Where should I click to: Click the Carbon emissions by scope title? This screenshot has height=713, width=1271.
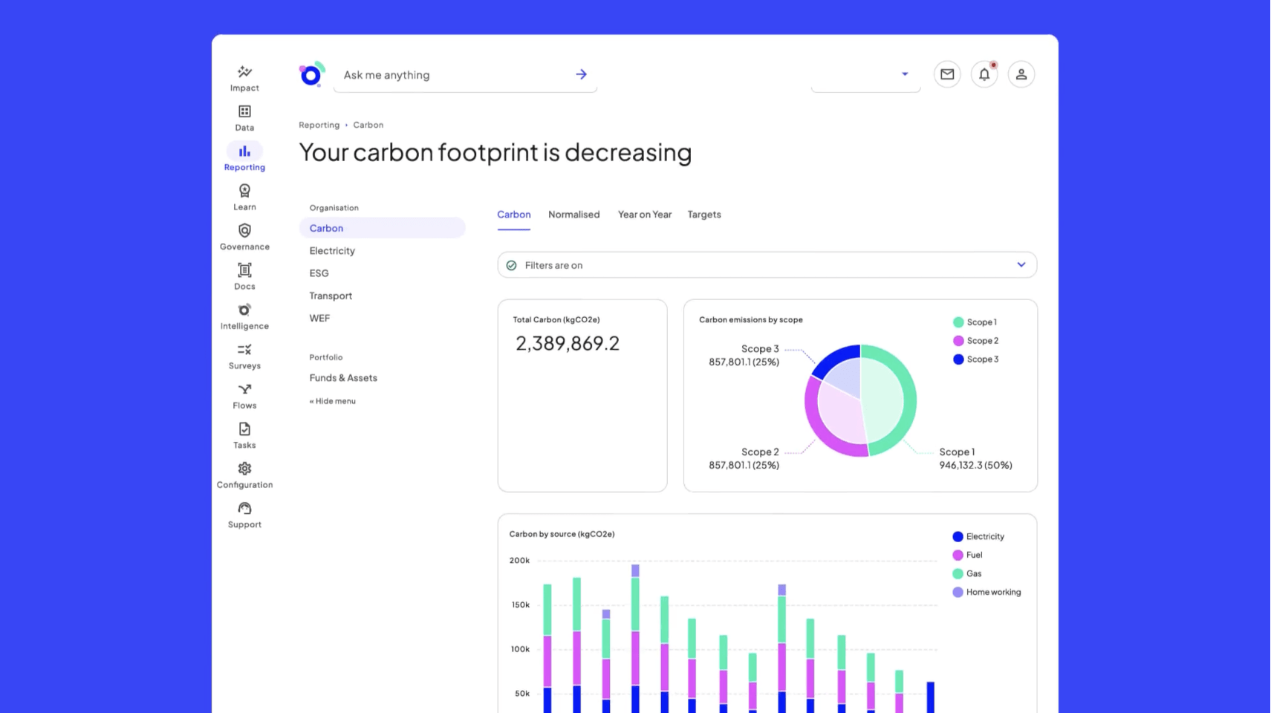click(750, 320)
